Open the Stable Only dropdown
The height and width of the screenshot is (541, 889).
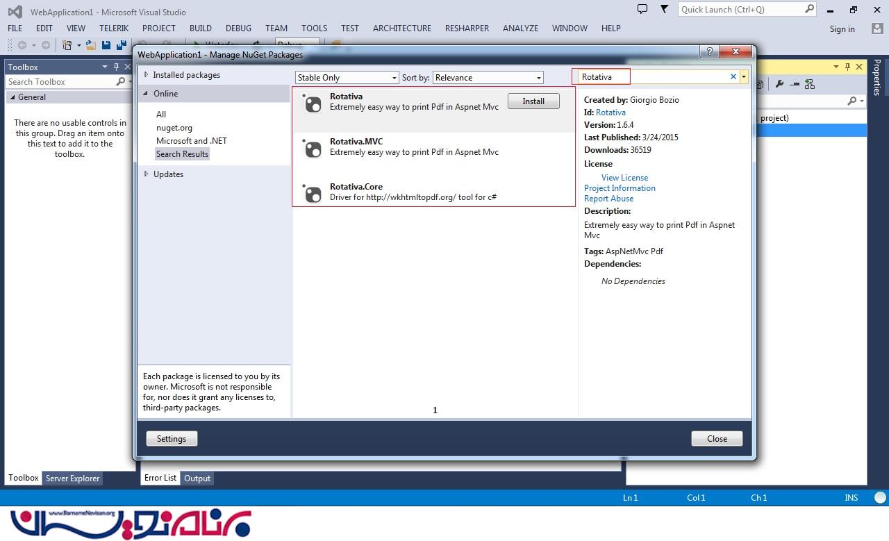347,78
